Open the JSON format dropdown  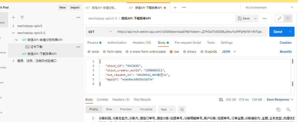click(x=229, y=52)
